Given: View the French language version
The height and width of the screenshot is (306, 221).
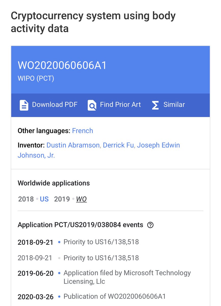Looking at the screenshot, I should click(x=82, y=131).
